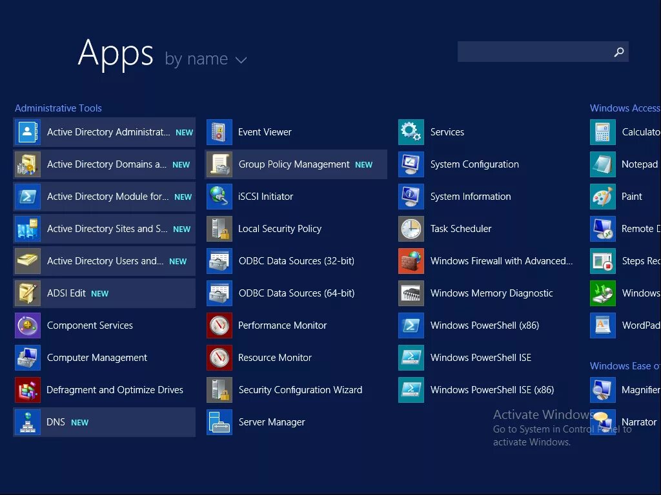The height and width of the screenshot is (495, 661).
Task: Click the Computer Management label
Action: (97, 358)
